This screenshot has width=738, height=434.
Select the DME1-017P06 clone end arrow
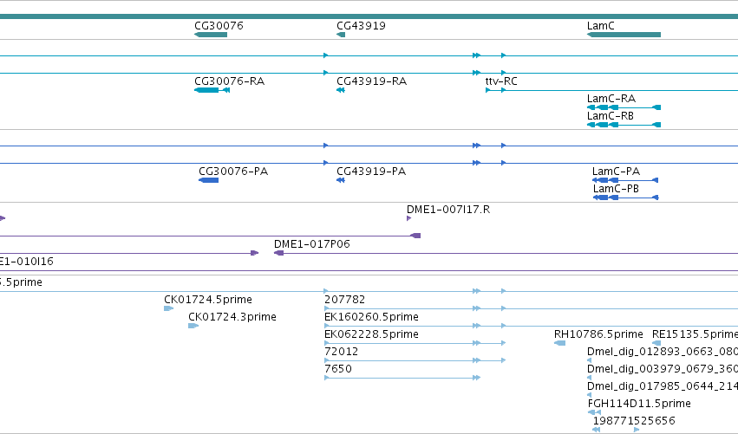point(278,253)
